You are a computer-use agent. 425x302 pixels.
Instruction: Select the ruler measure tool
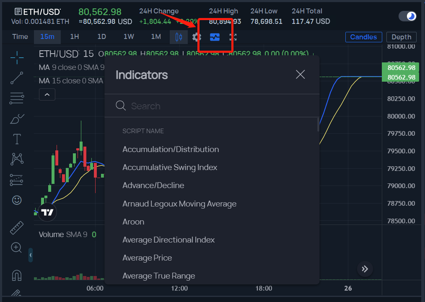click(17, 227)
